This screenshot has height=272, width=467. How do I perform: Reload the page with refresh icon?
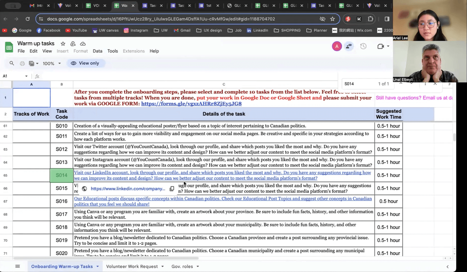pyautogui.click(x=28, y=19)
